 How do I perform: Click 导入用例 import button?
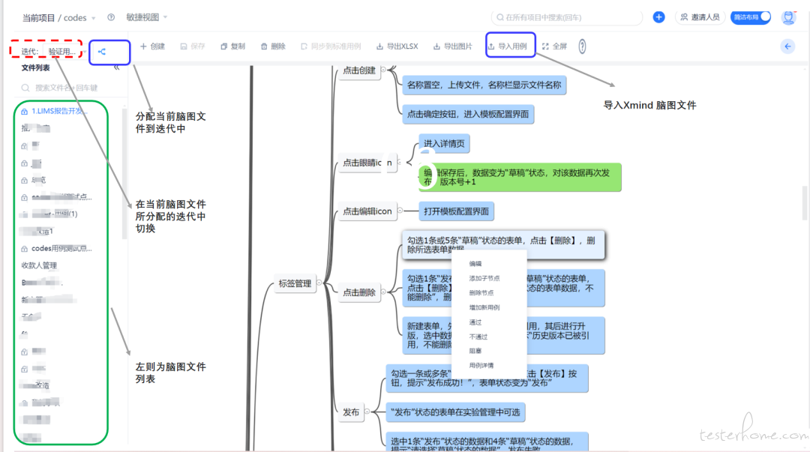[x=508, y=46]
